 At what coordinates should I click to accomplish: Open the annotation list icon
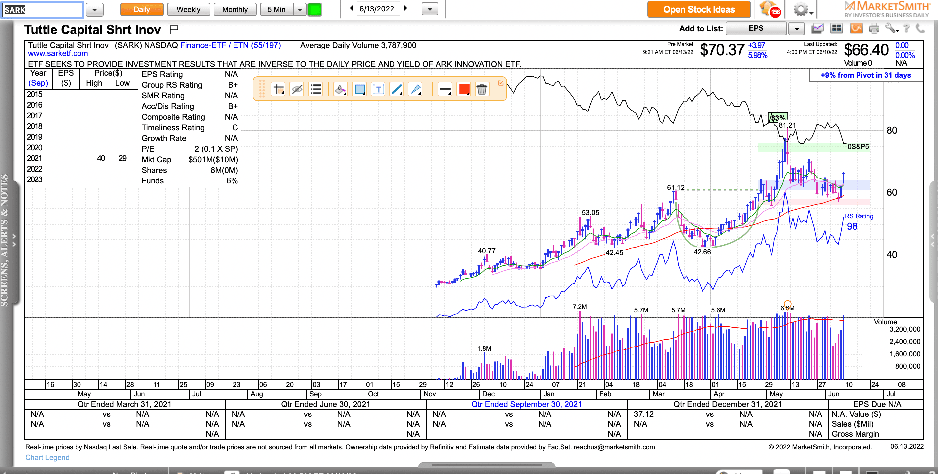coord(316,89)
